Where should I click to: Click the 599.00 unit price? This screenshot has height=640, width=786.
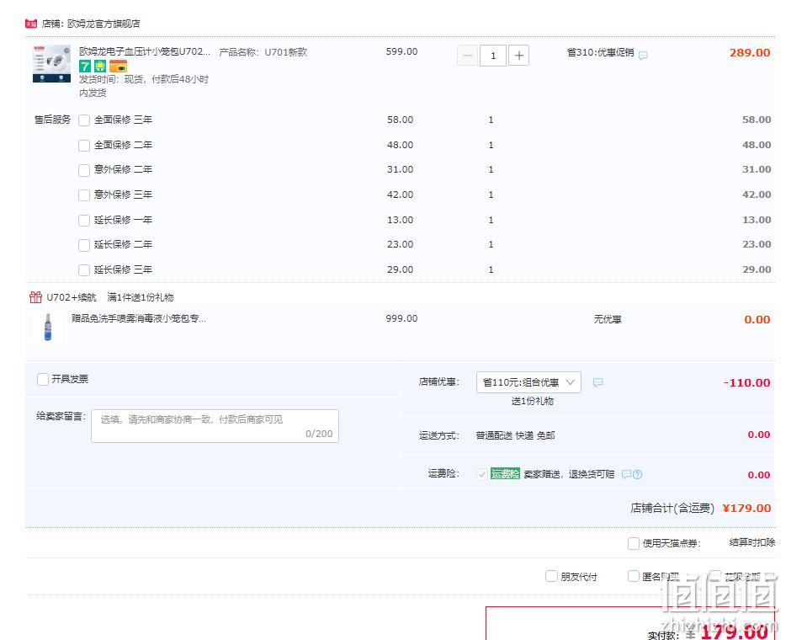(x=401, y=51)
